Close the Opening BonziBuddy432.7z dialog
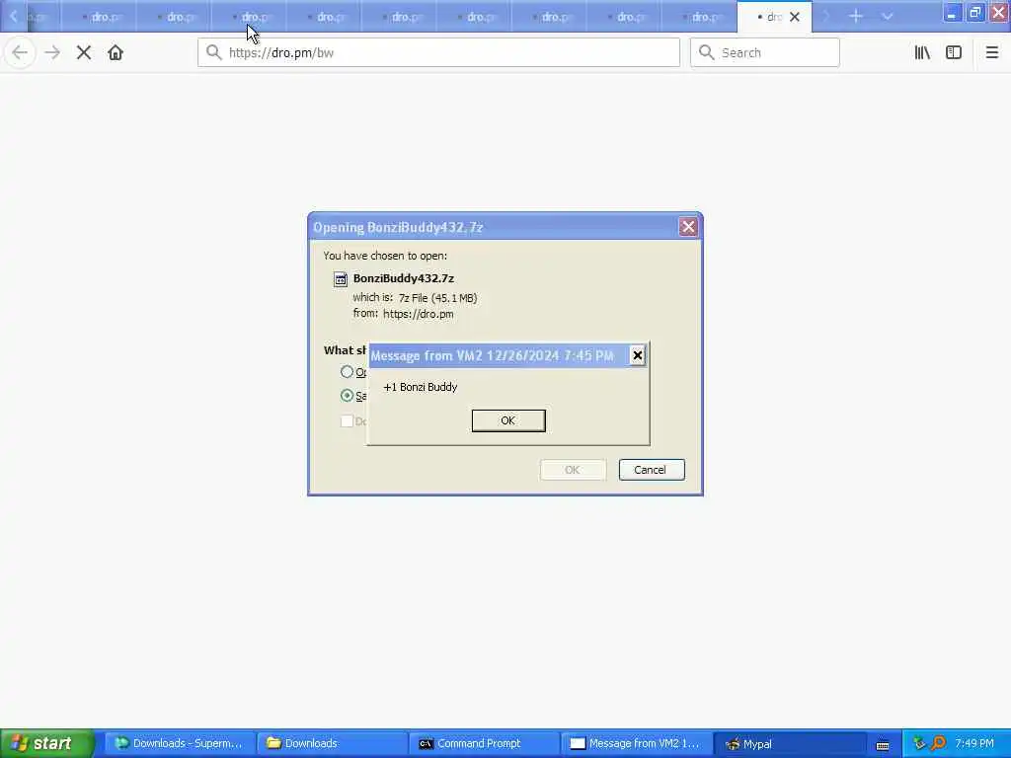This screenshot has height=758, width=1011. point(688,227)
